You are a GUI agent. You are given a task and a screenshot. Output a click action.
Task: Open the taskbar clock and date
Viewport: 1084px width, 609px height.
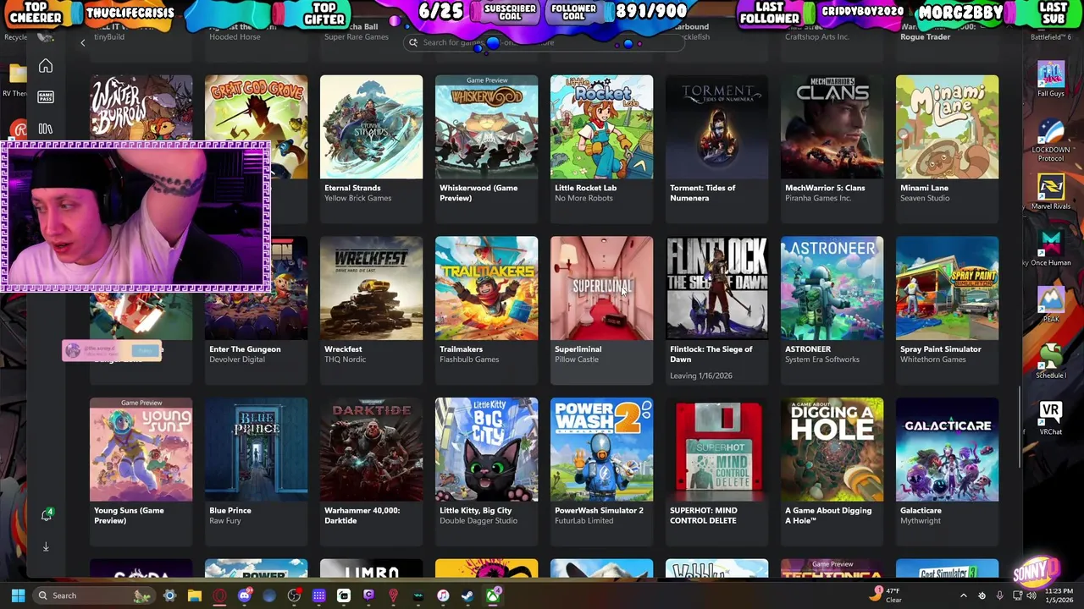pyautogui.click(x=1059, y=595)
